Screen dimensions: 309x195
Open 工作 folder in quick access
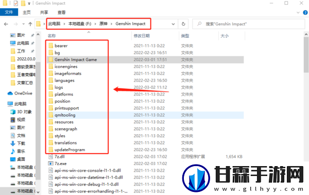(x=21, y=51)
